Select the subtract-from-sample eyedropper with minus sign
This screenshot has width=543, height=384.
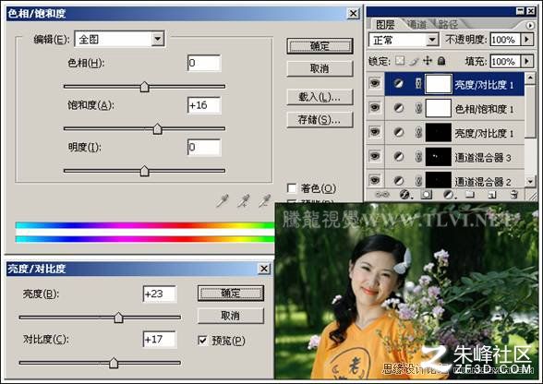click(264, 201)
